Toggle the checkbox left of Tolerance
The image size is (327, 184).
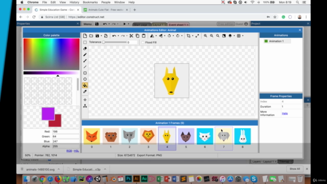pos(85,42)
